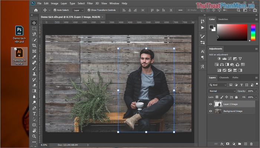
Task: Choose the Rectangle shape tool
Action: (x=34, y=125)
